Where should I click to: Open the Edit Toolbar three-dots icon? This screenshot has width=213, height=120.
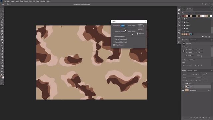coord(2,71)
